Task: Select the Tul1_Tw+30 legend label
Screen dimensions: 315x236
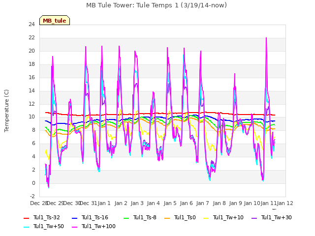Action: pos(277,217)
